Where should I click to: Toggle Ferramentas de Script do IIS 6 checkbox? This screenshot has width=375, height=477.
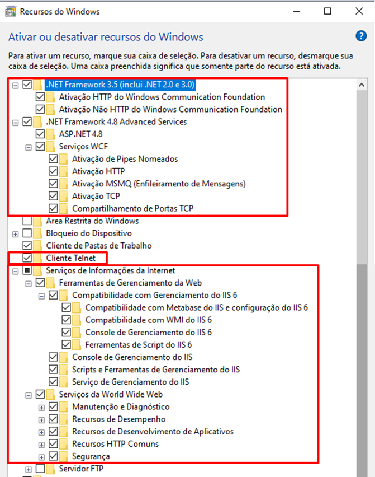(x=66, y=345)
